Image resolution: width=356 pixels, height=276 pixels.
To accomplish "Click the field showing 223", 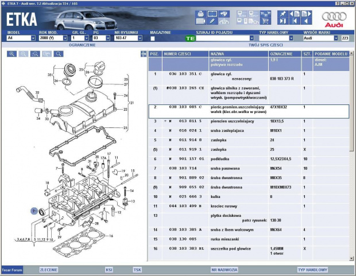I will (x=345, y=38).
